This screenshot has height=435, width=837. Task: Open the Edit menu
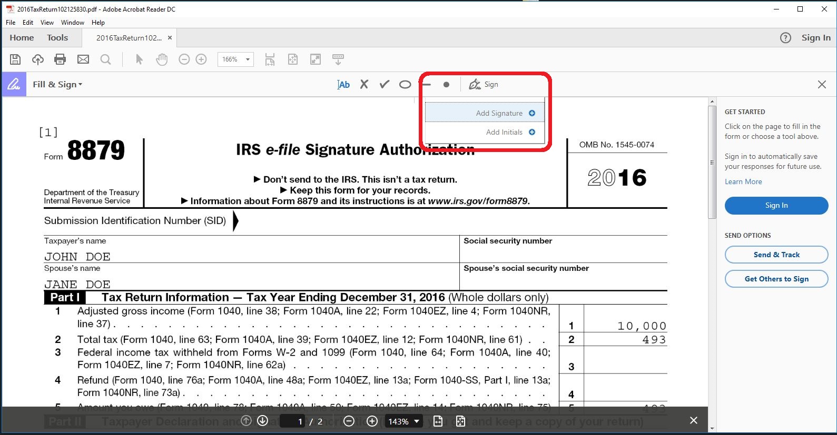[x=28, y=23]
